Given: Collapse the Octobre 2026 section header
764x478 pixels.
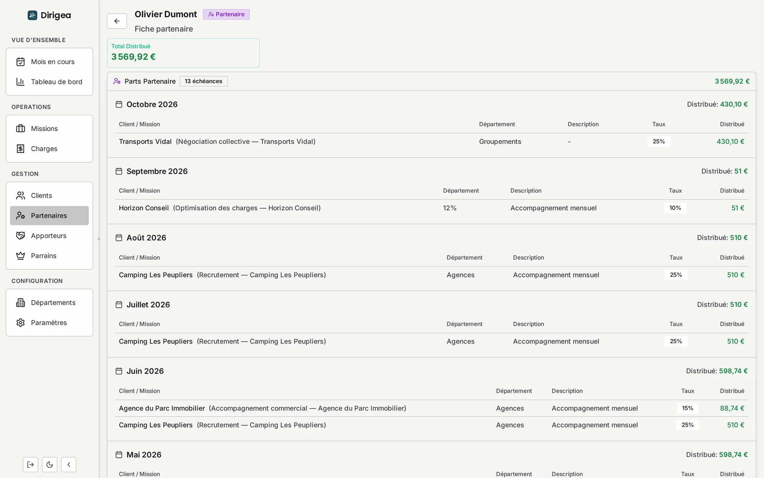Looking at the screenshot, I should click(x=431, y=104).
